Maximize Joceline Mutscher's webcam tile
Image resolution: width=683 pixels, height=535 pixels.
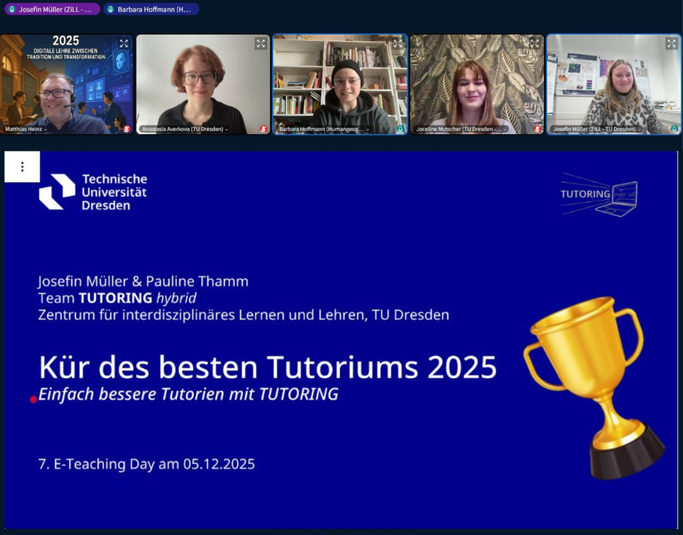[535, 44]
